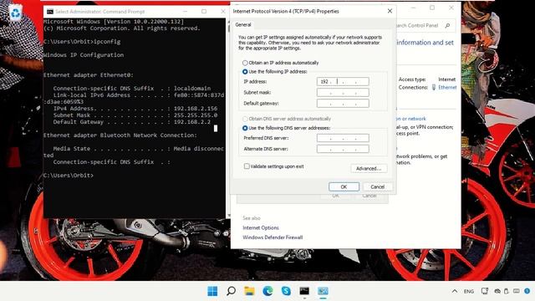535x301 pixels.
Task: Open Skype from the taskbar
Action: [x=286, y=291]
